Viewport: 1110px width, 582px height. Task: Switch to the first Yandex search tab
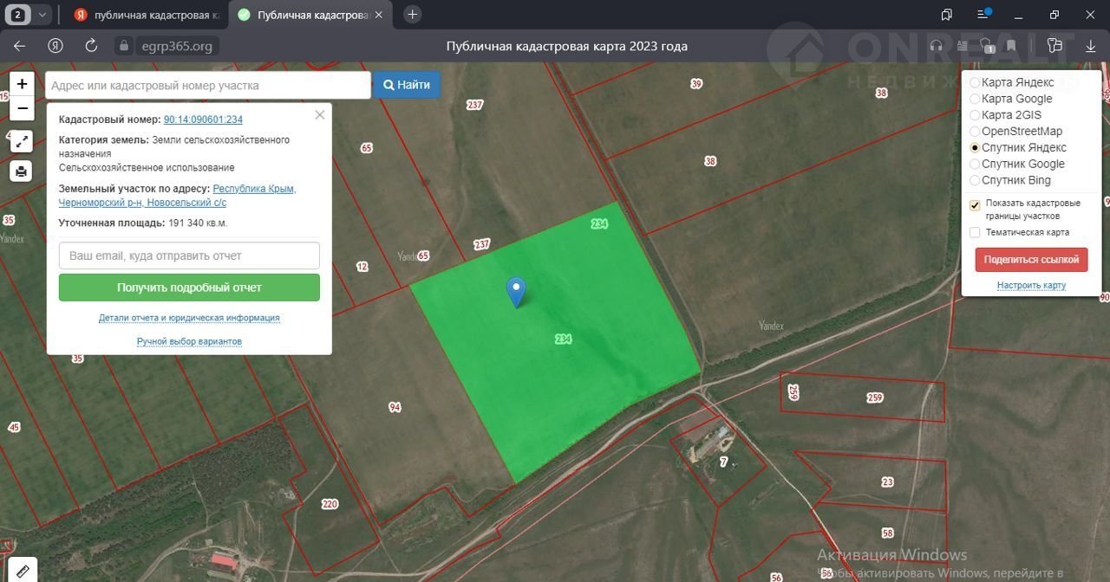click(143, 15)
